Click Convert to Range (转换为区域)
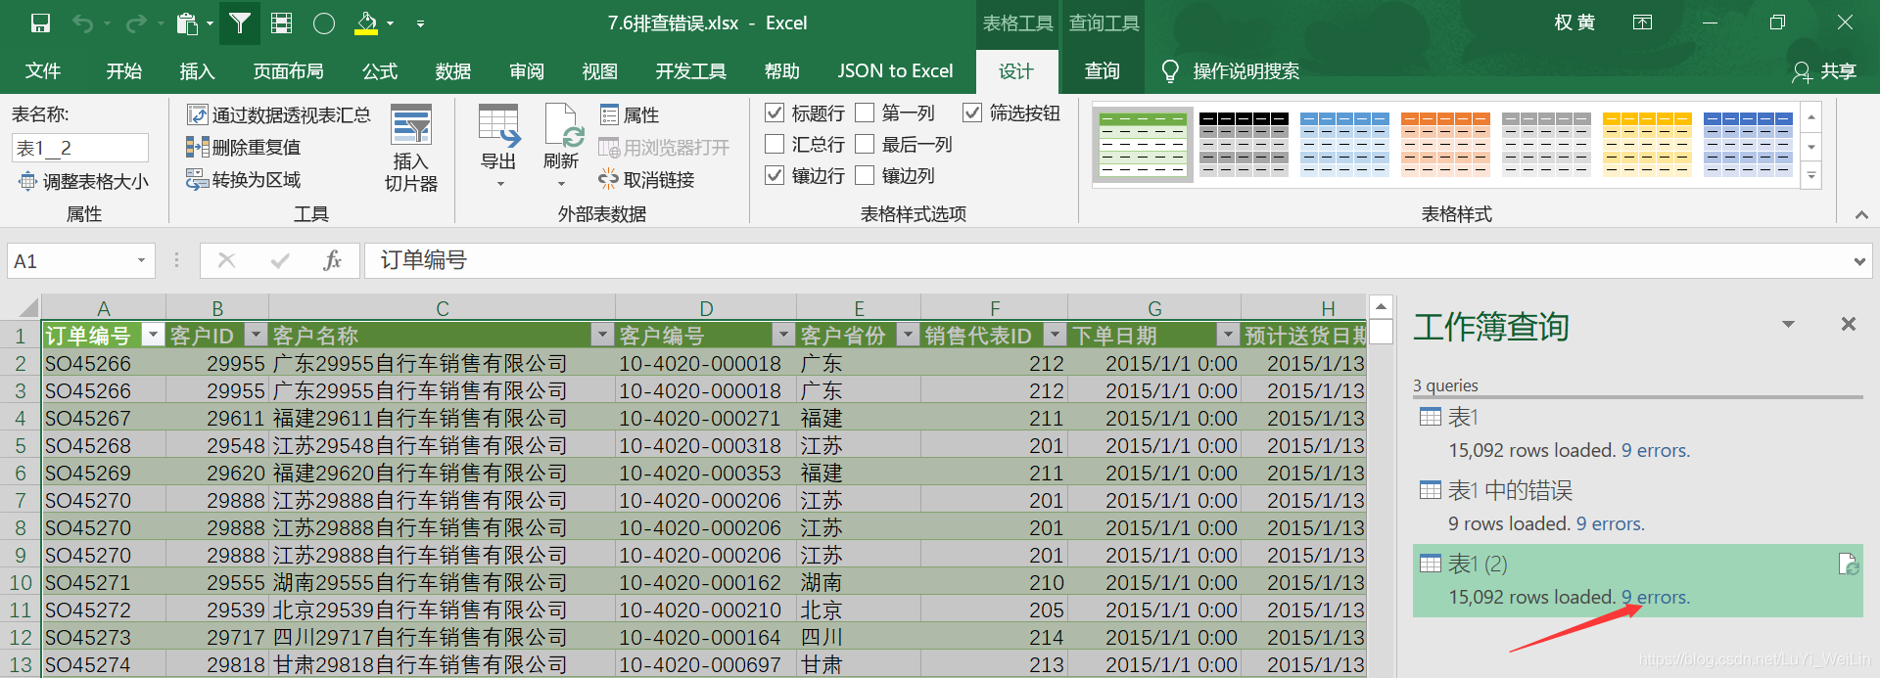The height and width of the screenshot is (678, 1880). point(244,180)
